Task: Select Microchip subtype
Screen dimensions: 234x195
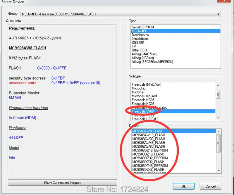Action: pos(173,88)
